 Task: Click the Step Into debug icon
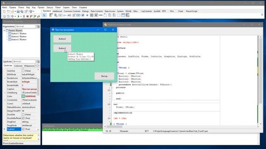[x=31, y=17]
